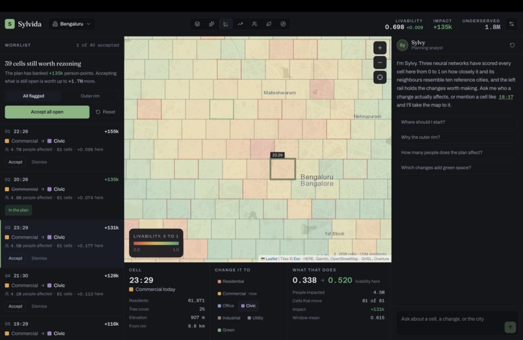Click the 0.520 livability result
This screenshot has width=523, height=340.
click(340, 280)
